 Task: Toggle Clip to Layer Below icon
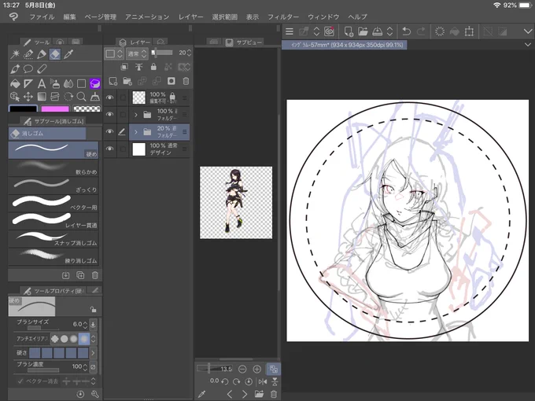click(124, 67)
